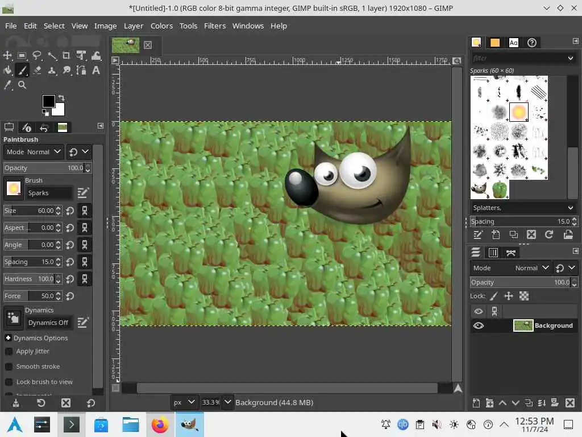
Task: Open brush editor next to Sparks
Action: (83, 193)
